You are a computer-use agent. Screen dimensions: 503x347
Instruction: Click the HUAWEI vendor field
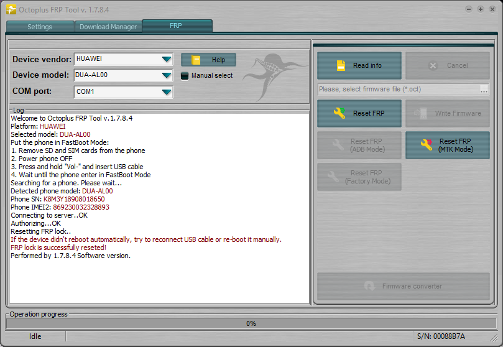coord(123,59)
